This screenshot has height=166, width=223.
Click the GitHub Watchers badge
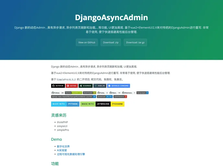127,93
